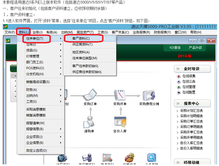Screen dimensions: 219x166
Task: Open the 采购计划汇总表 report link
Action: coord(191,111)
